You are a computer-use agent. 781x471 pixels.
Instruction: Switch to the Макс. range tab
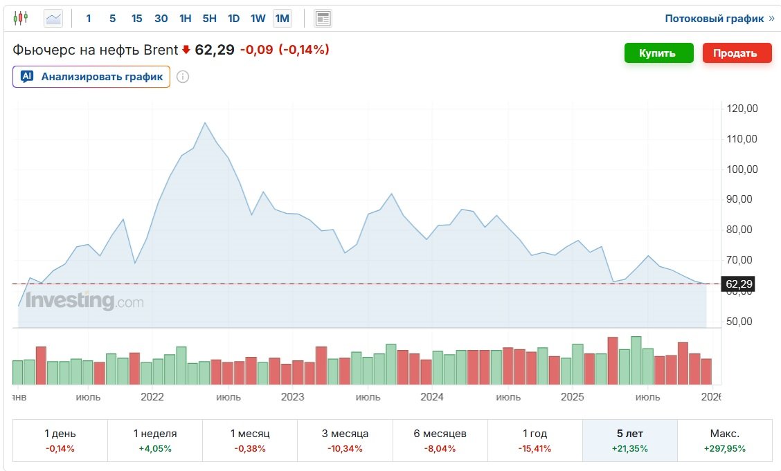(x=724, y=441)
